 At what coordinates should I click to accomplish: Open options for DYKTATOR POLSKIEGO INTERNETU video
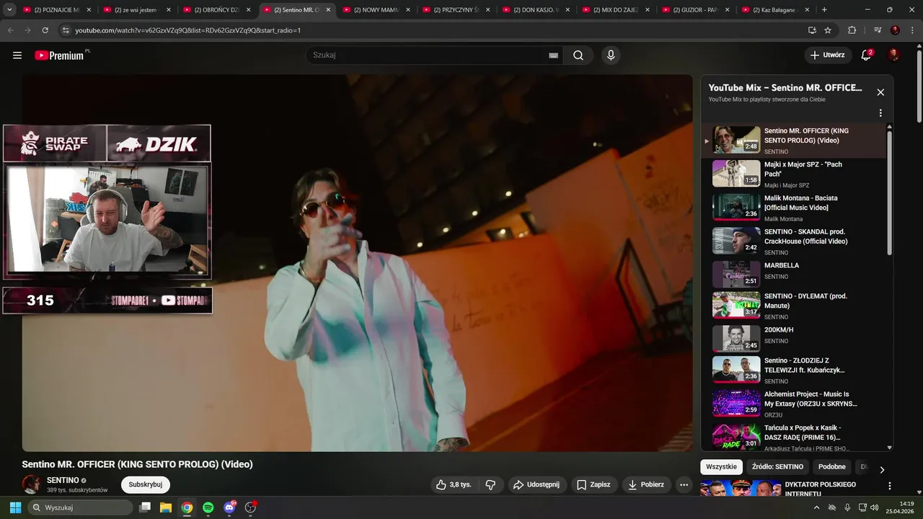[890, 487]
